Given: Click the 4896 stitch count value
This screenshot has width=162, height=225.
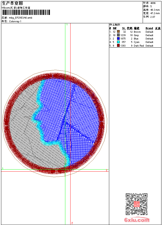Looking at the screenshot, I should pos(153,3).
